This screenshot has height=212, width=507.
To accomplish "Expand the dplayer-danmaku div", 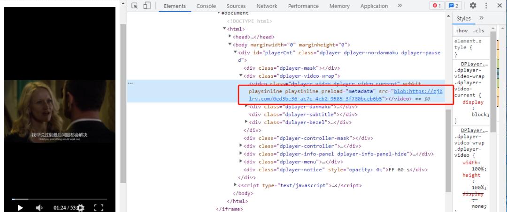I will pyautogui.click(x=246, y=106).
